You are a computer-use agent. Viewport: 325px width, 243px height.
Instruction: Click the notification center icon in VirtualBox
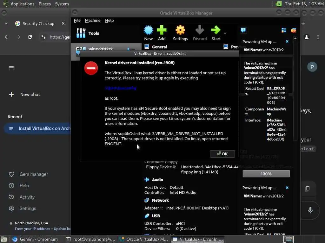(x=243, y=30)
